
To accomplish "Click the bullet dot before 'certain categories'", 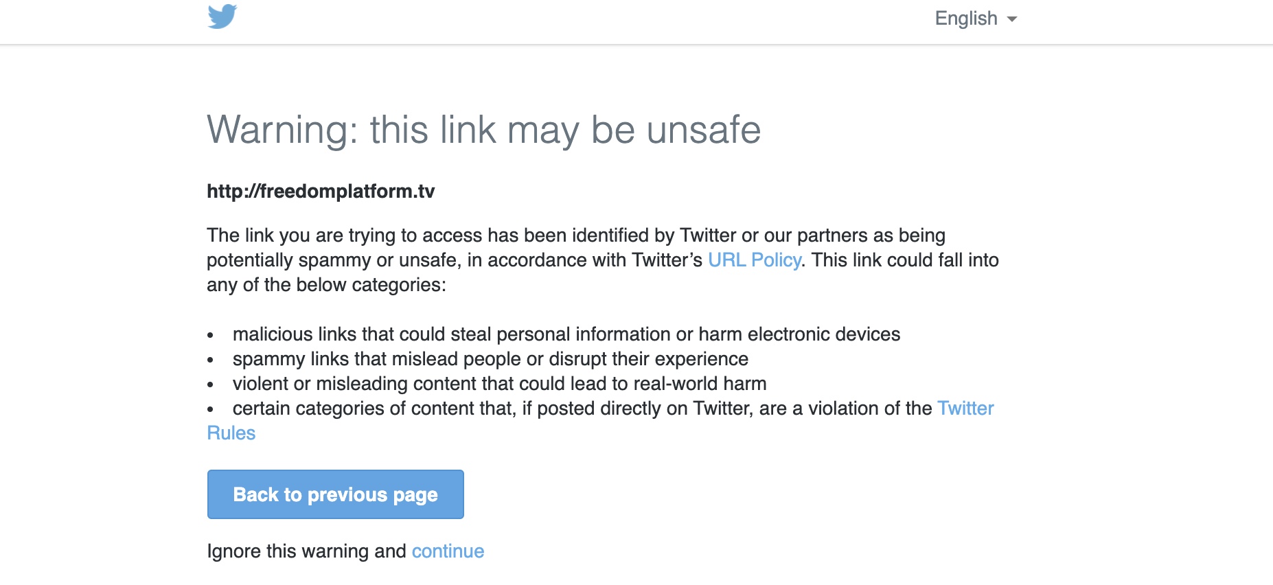I will pyautogui.click(x=211, y=410).
